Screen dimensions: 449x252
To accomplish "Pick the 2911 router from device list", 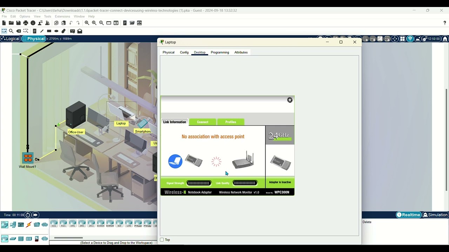I will 91,223.
